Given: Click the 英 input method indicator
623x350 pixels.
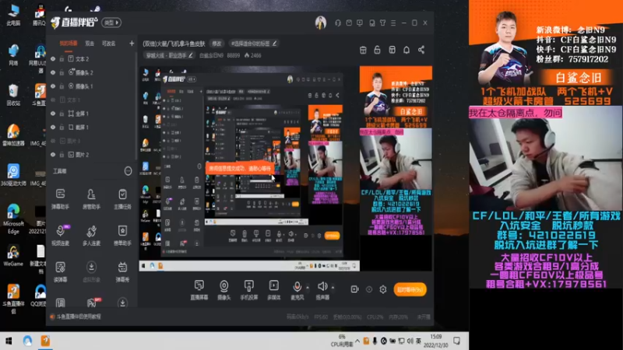Looking at the screenshot, I should 418,341.
